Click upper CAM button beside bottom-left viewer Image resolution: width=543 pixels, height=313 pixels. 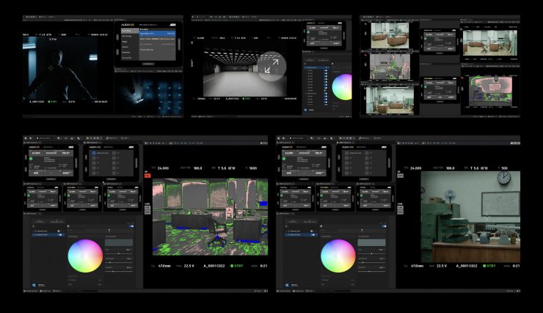(x=147, y=208)
